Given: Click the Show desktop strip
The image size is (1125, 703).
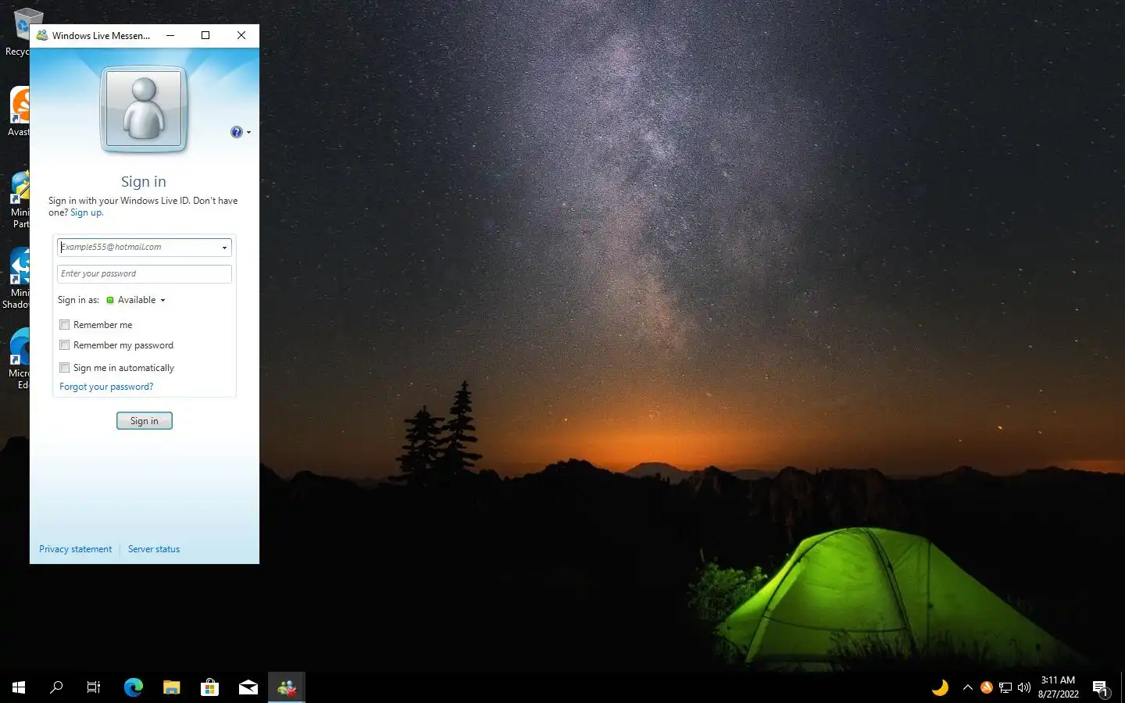Looking at the screenshot, I should click(x=1123, y=687).
